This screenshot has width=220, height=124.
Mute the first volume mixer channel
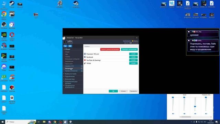click(x=173, y=114)
